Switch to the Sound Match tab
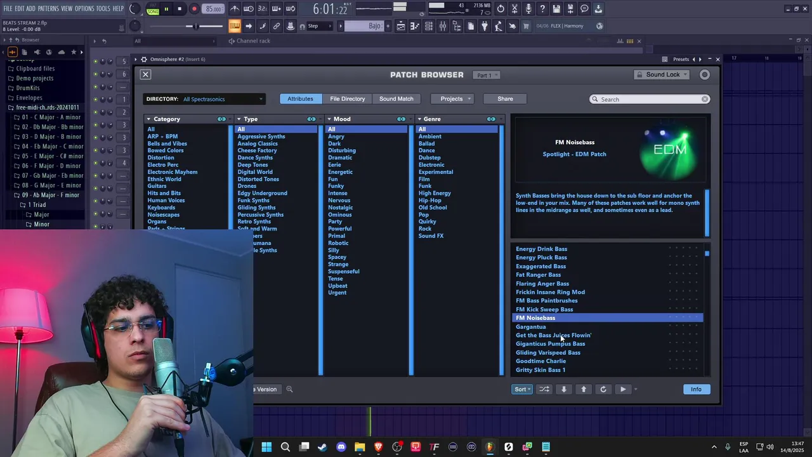Viewport: 812px width, 457px height. point(396,98)
